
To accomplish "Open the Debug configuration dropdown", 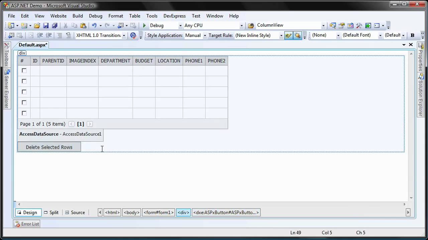I will (x=180, y=25).
